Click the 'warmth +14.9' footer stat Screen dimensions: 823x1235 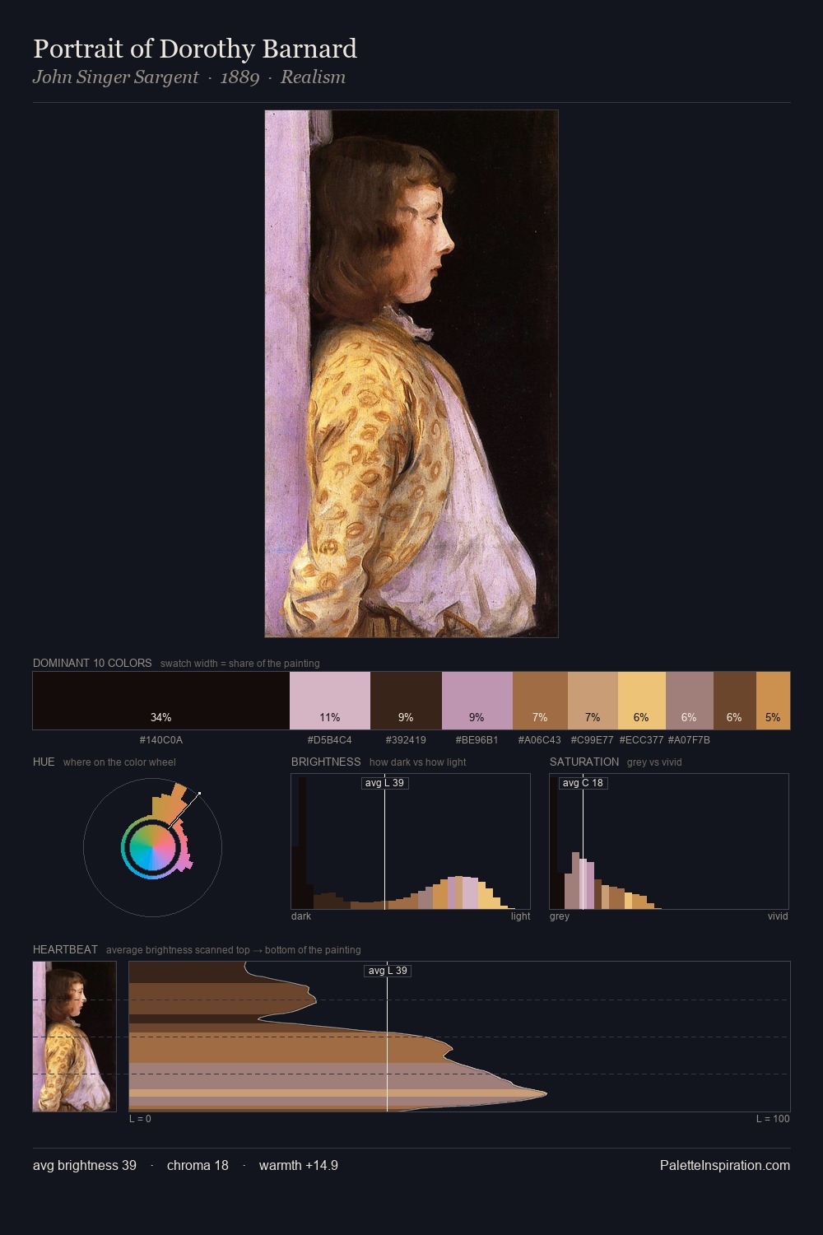[x=299, y=1166]
